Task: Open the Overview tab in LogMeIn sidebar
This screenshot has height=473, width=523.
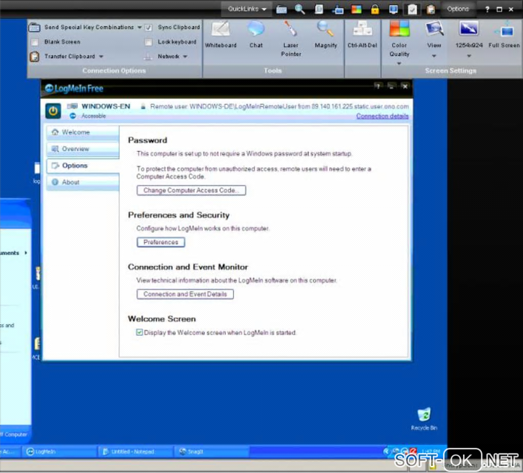Action: pos(83,149)
